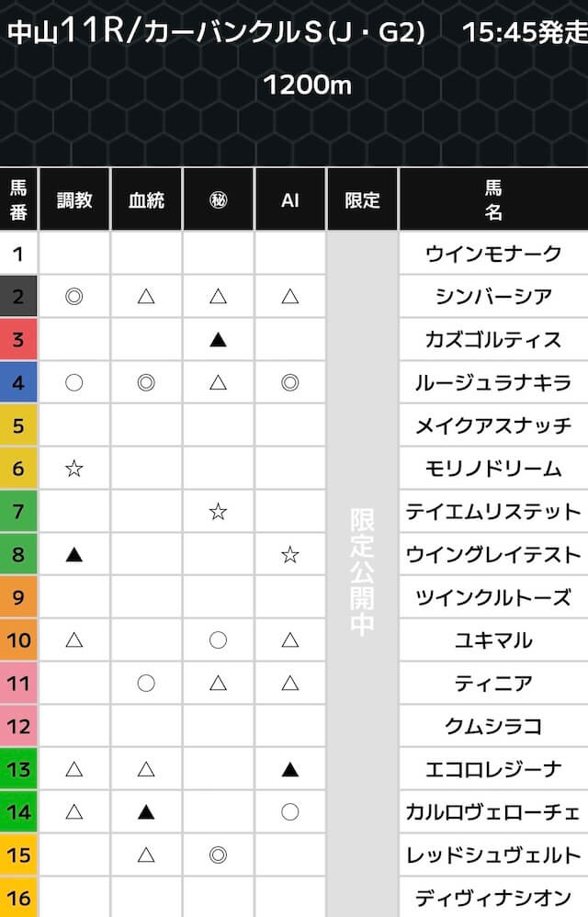Select the AI column header
This screenshot has height=917, width=588.
pos(290,199)
